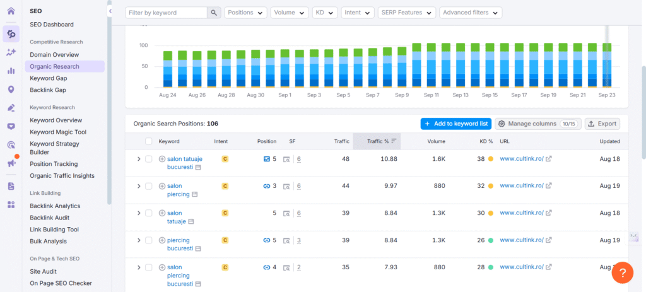The image size is (646, 292).
Task: Click the plus icon next to salon tatuaje
Action: click(162, 213)
